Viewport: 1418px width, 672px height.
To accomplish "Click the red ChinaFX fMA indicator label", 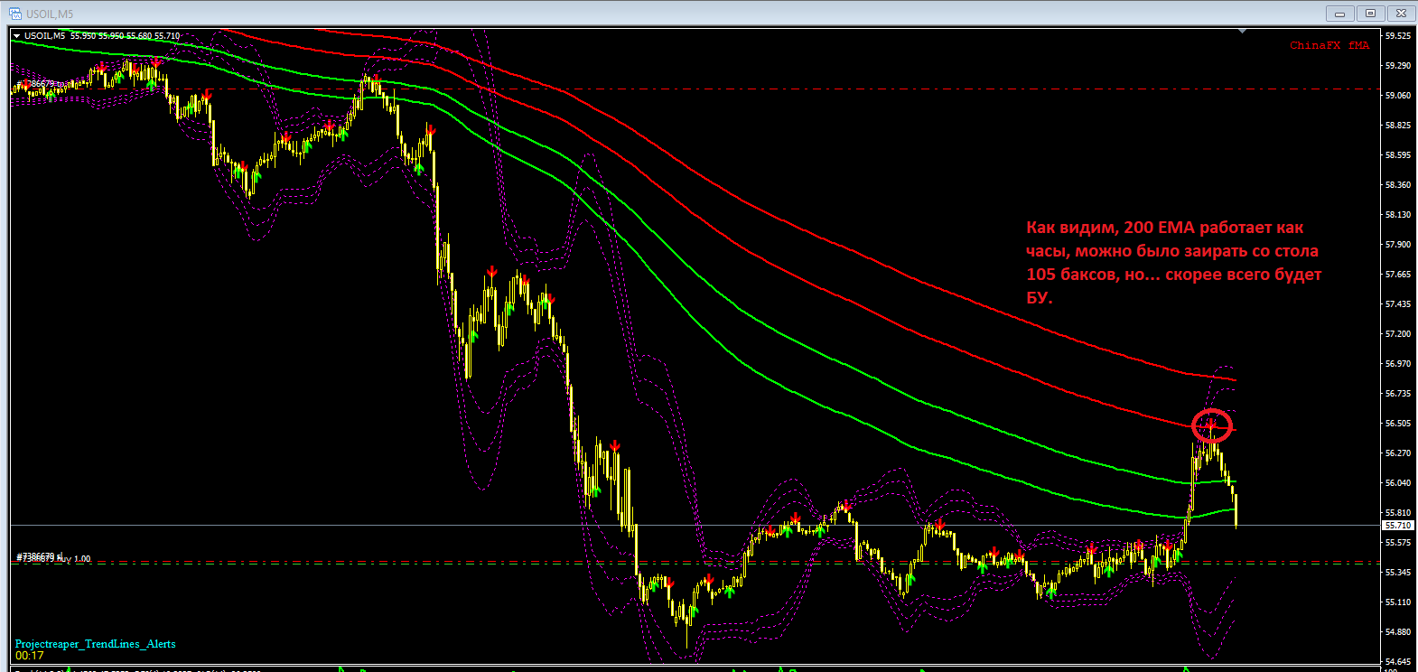I will 1329,45.
